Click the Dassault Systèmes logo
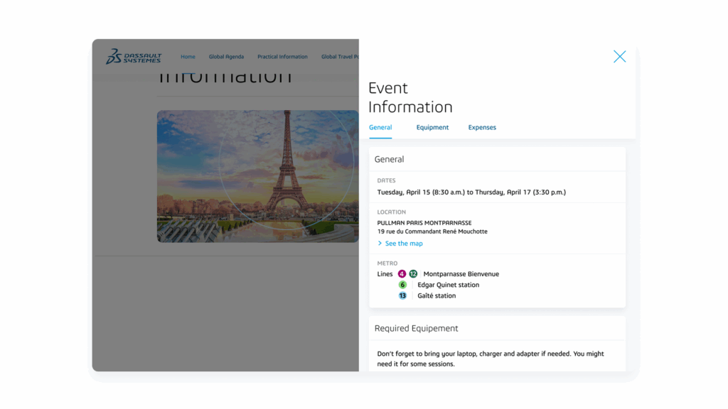This screenshot has height=409, width=728. [x=134, y=56]
